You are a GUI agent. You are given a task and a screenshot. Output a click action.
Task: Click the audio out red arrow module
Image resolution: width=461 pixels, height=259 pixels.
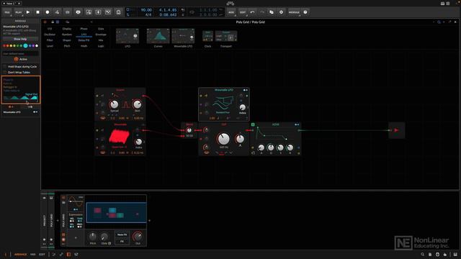coord(396,130)
